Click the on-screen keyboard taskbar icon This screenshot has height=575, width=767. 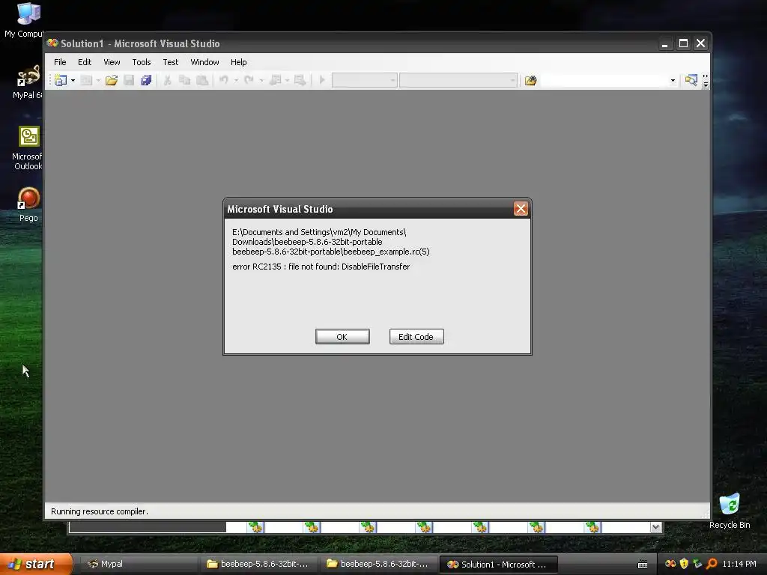click(643, 565)
